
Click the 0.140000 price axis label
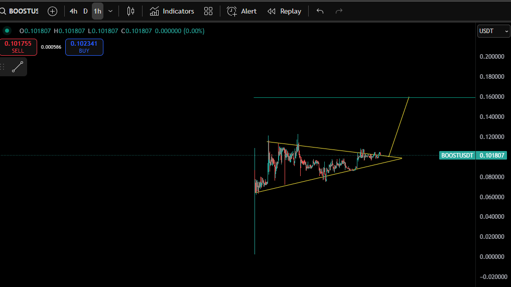click(x=492, y=116)
